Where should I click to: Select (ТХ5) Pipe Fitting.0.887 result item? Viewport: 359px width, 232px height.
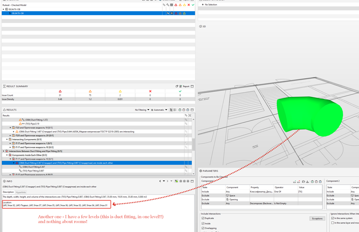[33, 171]
